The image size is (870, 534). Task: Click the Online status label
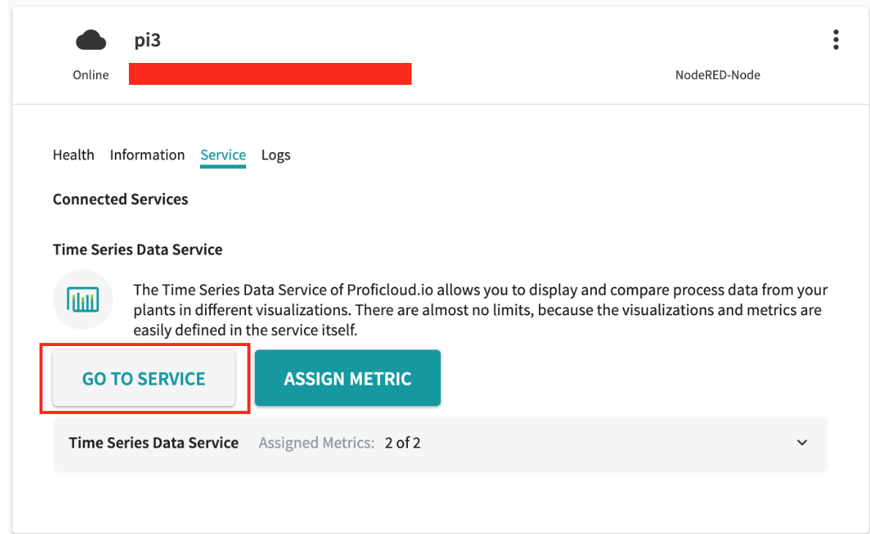point(91,75)
